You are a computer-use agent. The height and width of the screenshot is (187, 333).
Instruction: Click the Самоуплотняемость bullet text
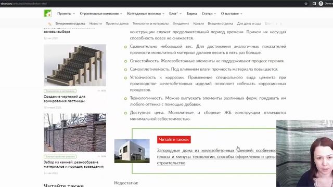coord(204,69)
